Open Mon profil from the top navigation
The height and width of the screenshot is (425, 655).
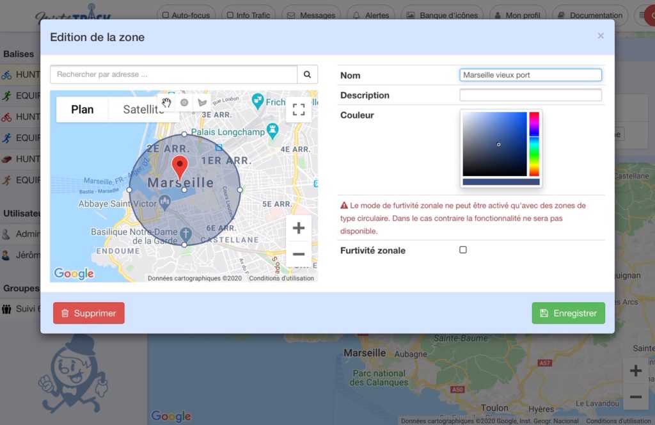click(x=517, y=15)
